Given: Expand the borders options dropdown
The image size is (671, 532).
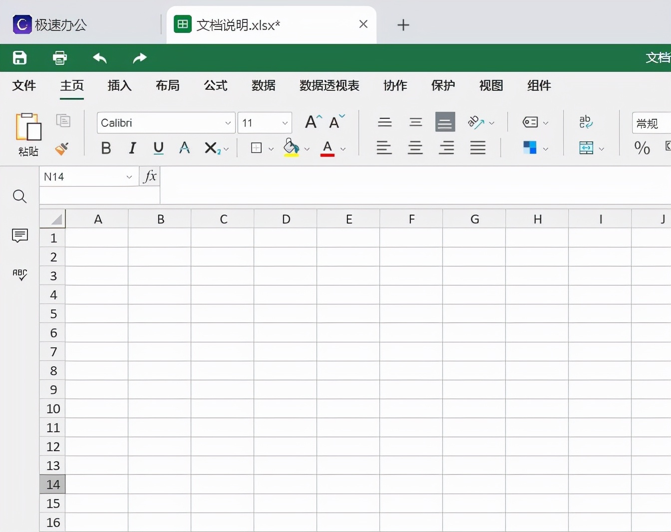Looking at the screenshot, I should tap(271, 149).
